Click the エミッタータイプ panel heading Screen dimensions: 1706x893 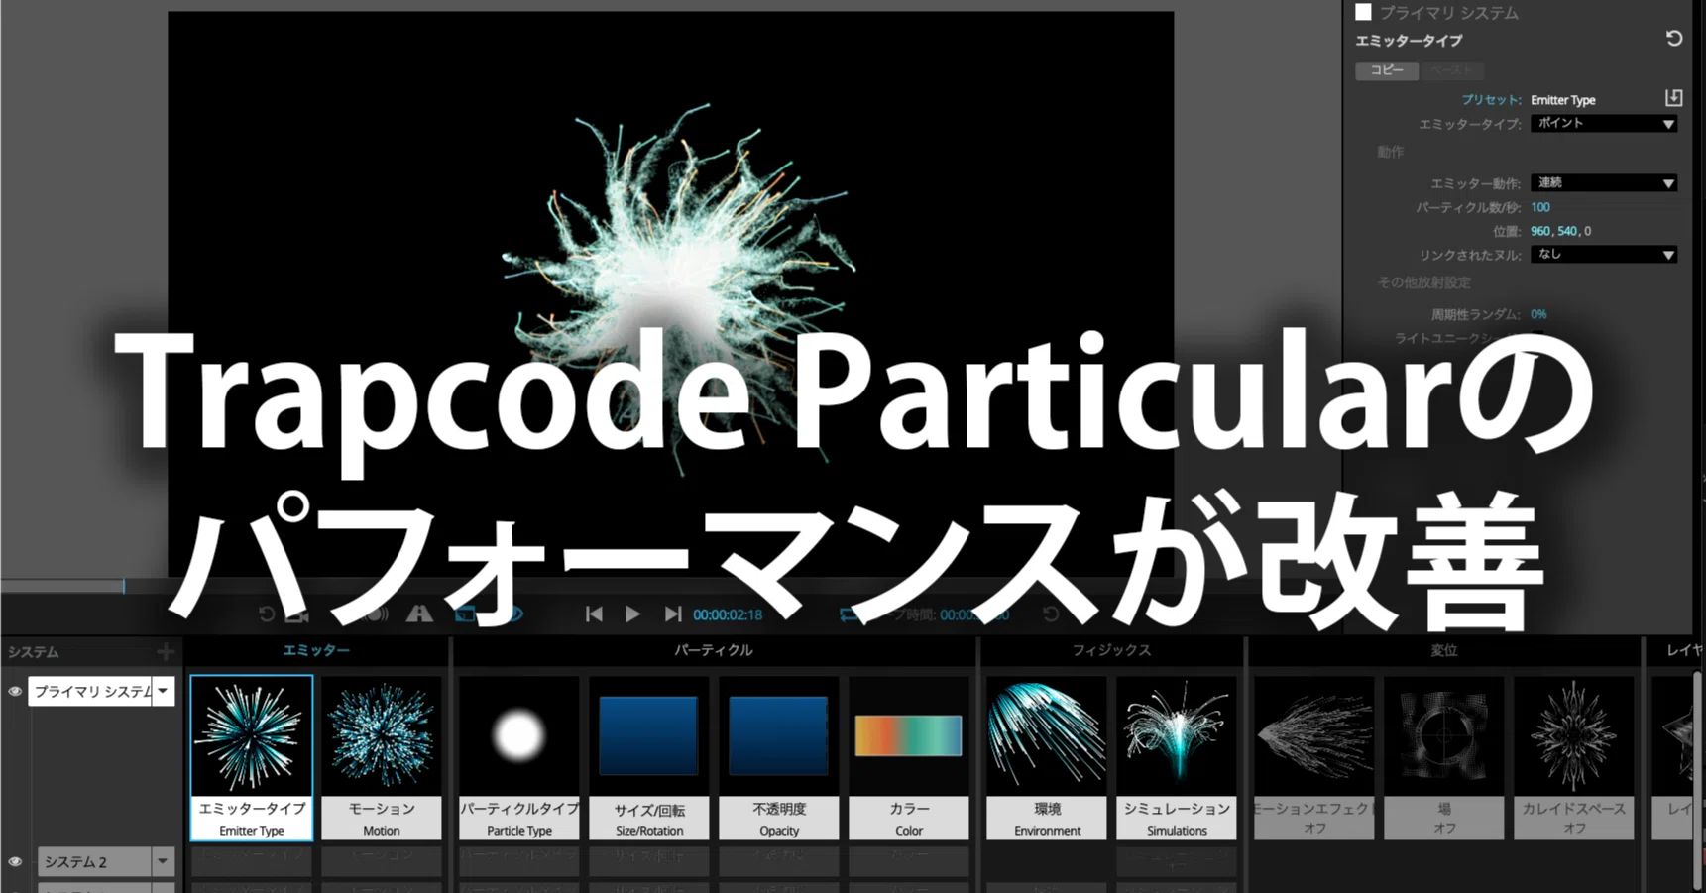click(1409, 40)
